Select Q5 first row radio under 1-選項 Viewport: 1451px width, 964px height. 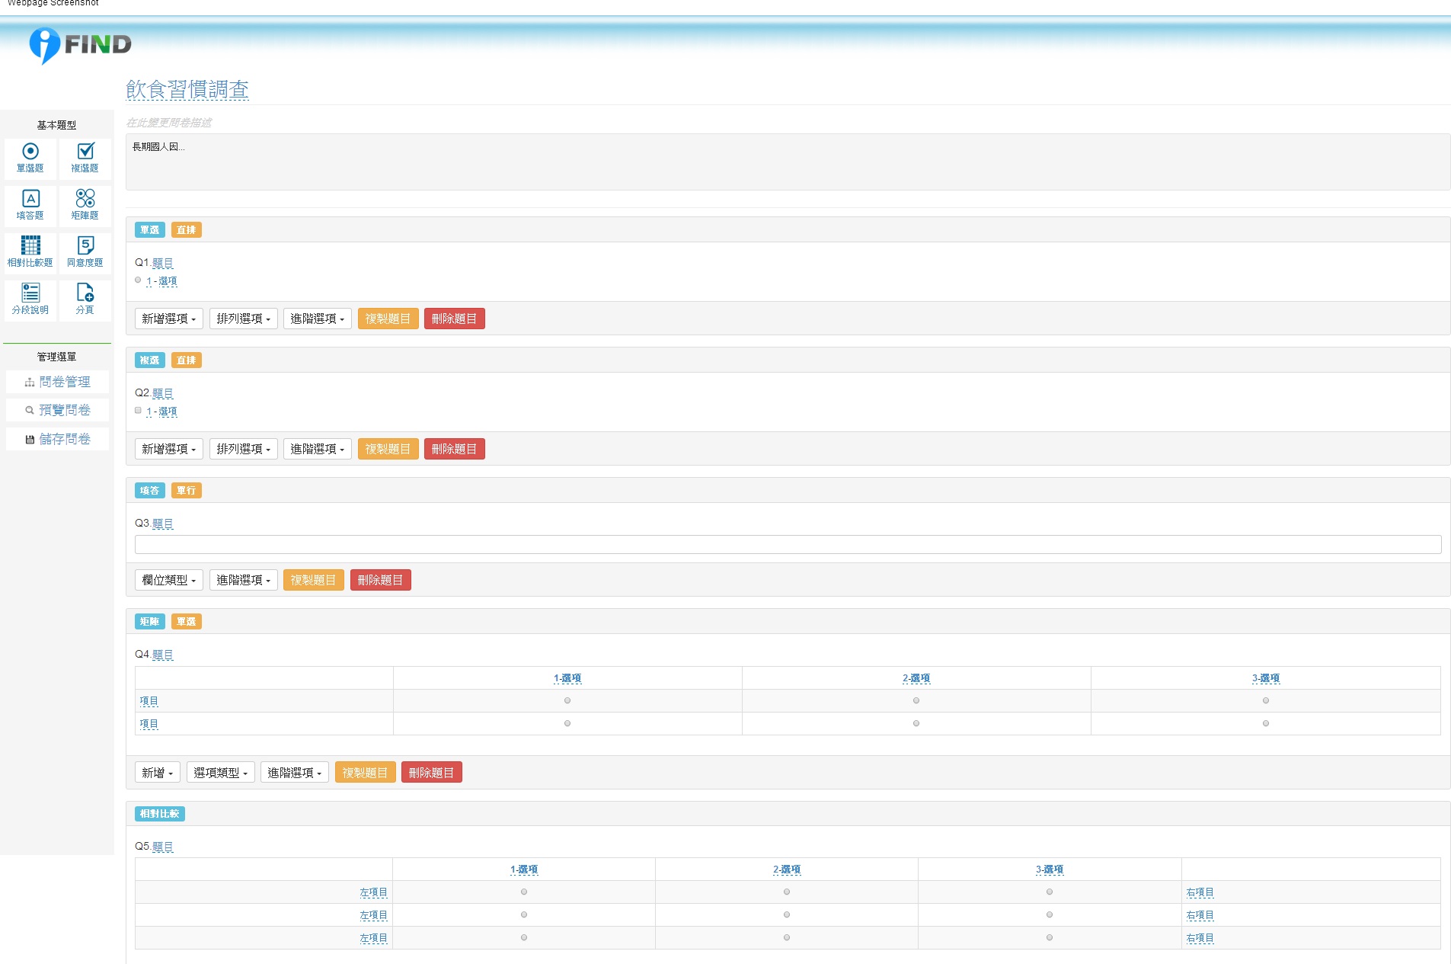point(524,892)
